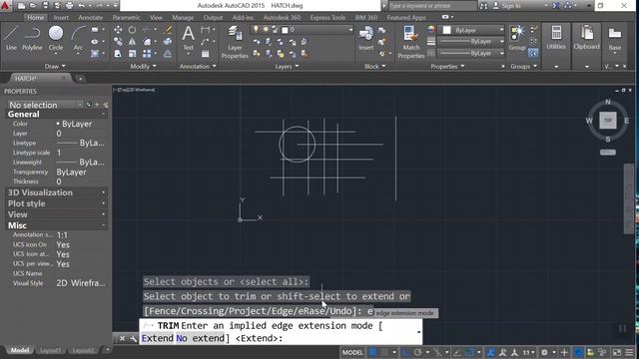The image size is (639, 359).
Task: Toggle polar tracking in status bar
Action: click(x=417, y=352)
